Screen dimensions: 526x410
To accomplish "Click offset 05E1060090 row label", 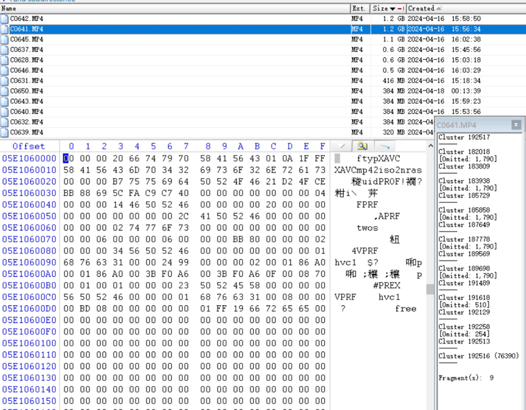I will click(29, 263).
